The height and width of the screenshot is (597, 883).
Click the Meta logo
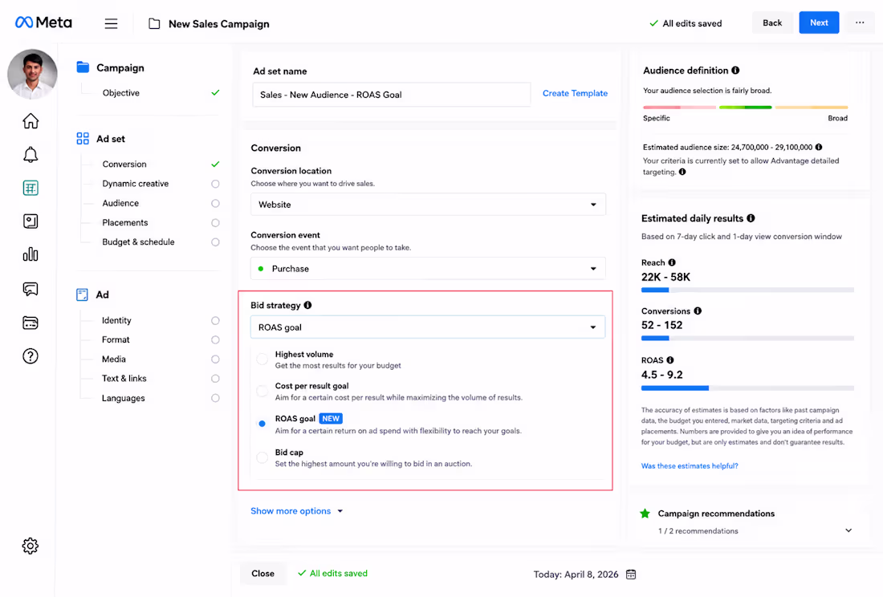tap(43, 22)
